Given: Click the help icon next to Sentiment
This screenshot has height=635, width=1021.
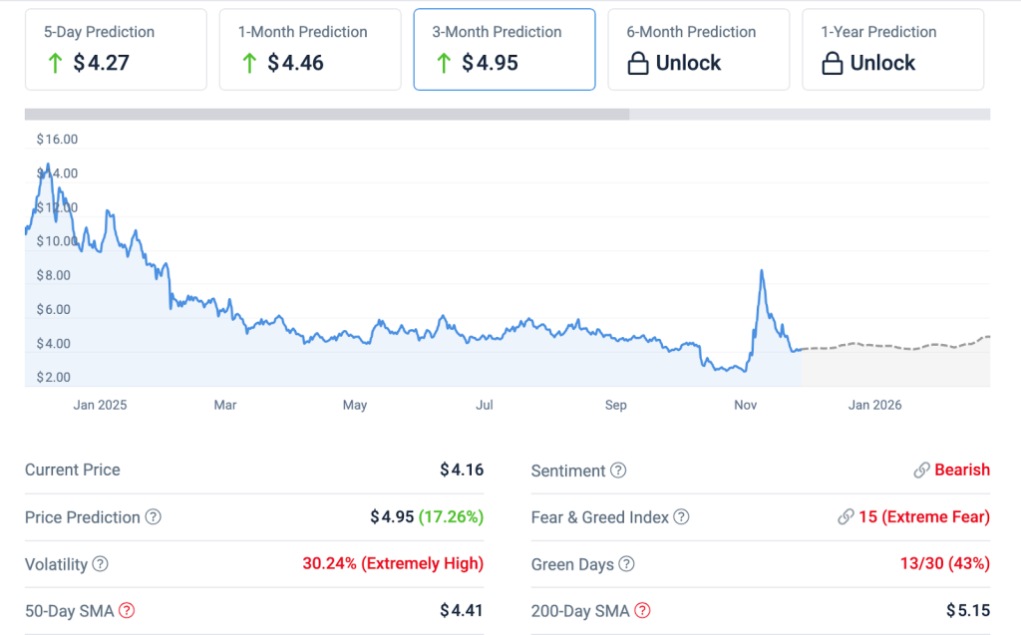Looking at the screenshot, I should click(618, 471).
